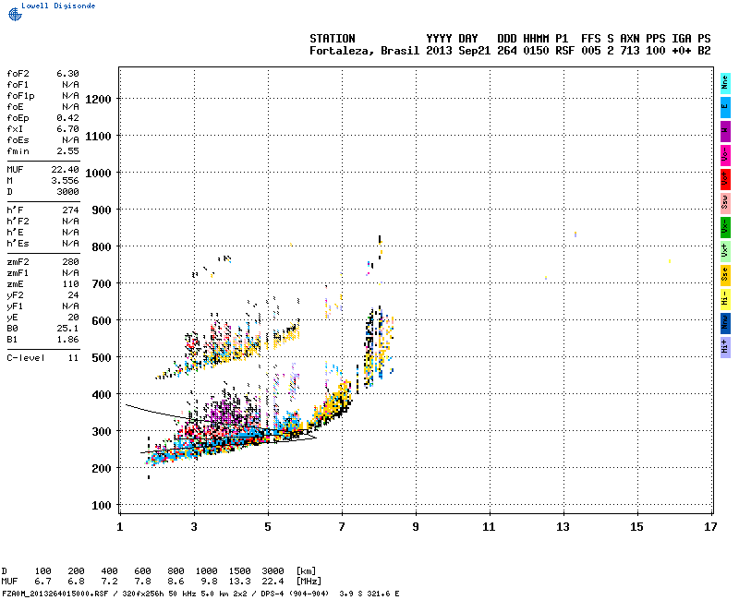Click the 1200 km height axis label

pos(98,100)
